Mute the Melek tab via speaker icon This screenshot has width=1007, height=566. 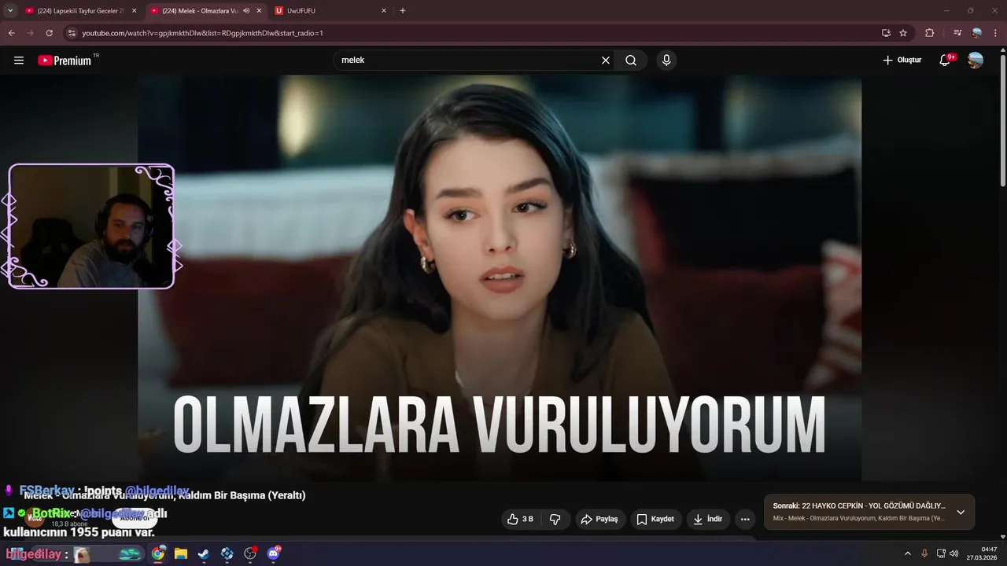[x=246, y=11]
